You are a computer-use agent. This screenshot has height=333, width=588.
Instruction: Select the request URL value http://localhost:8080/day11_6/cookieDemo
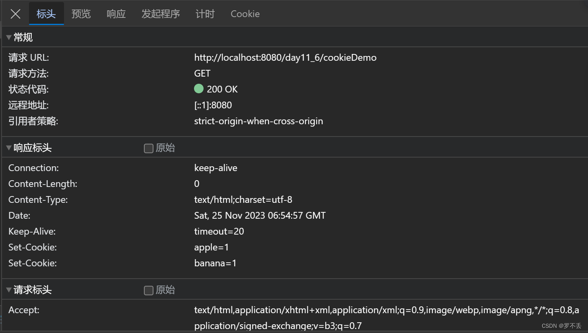(x=285, y=58)
